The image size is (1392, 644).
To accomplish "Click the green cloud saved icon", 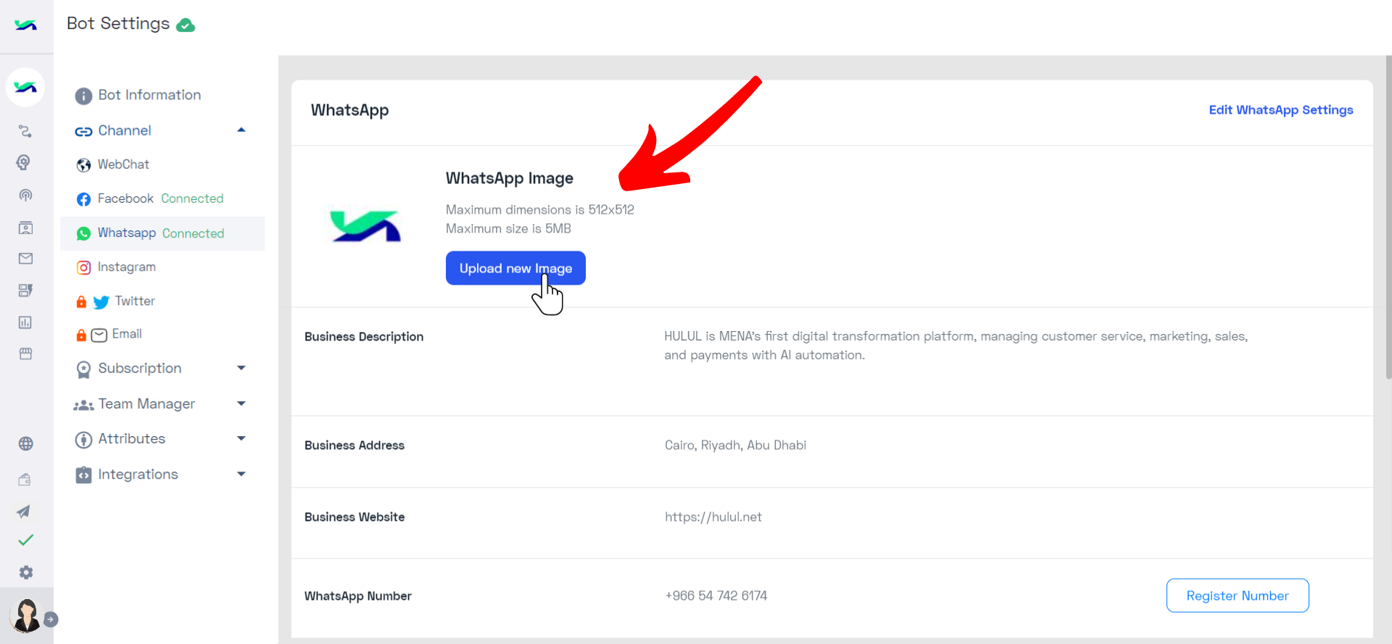I will [x=186, y=26].
